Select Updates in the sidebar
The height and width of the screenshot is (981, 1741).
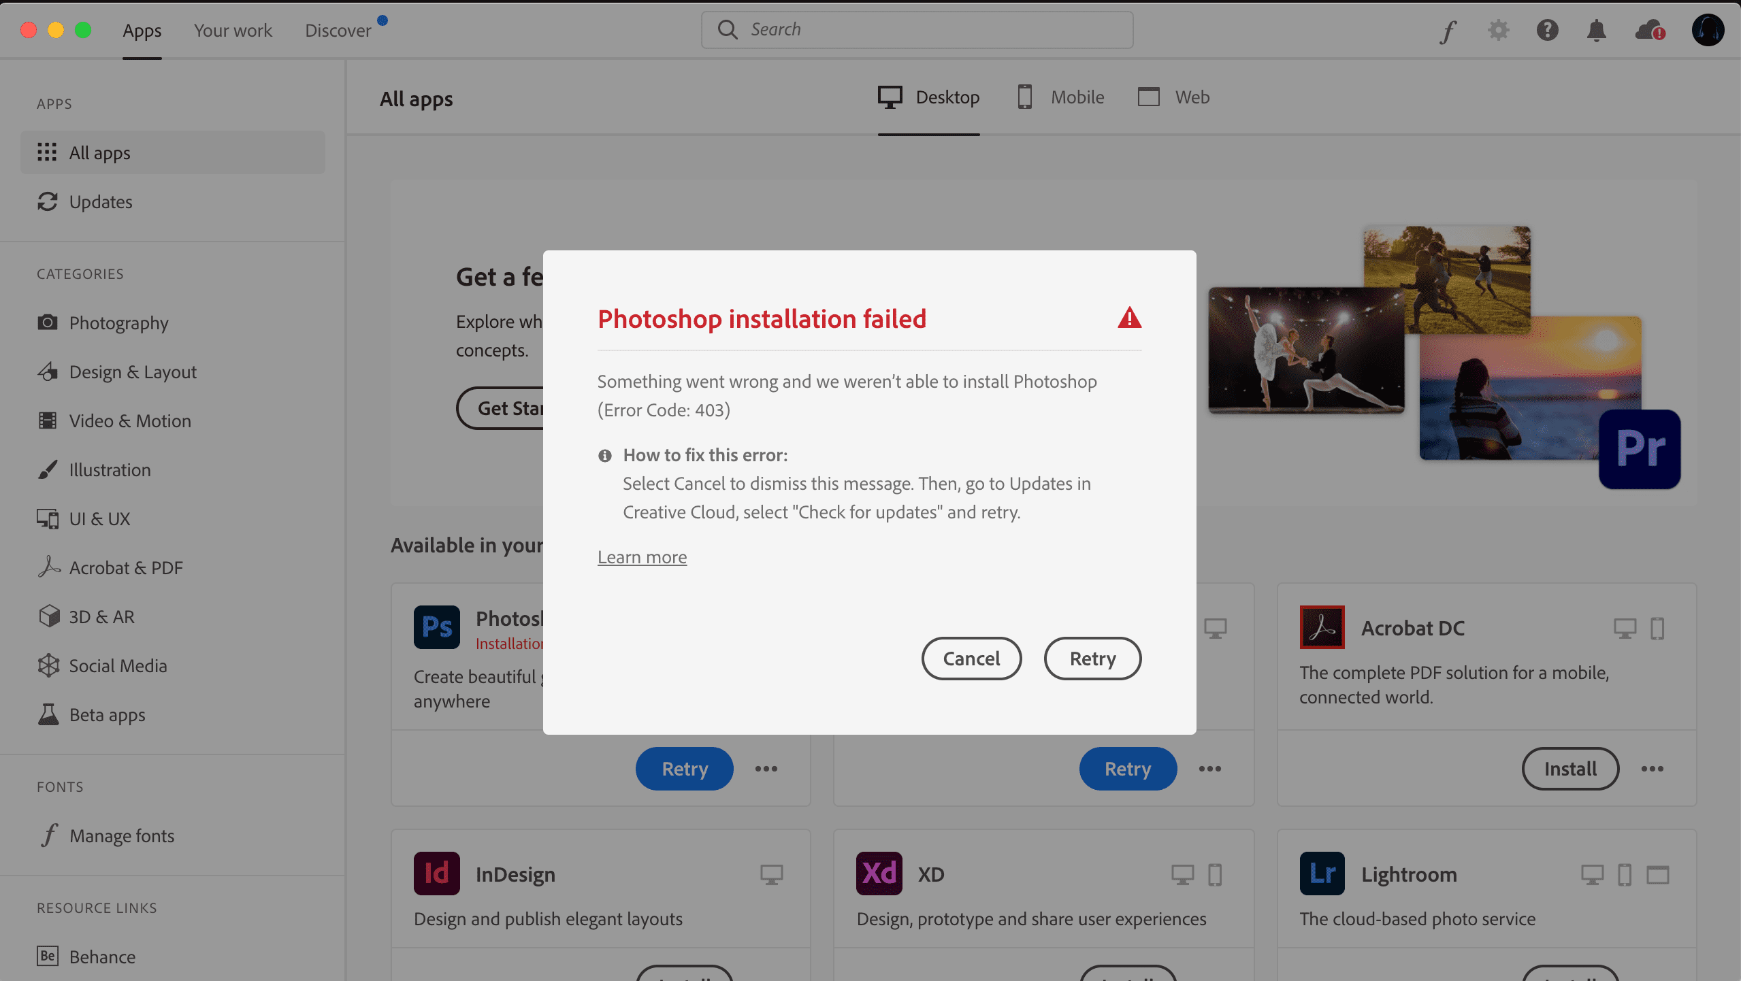101,202
